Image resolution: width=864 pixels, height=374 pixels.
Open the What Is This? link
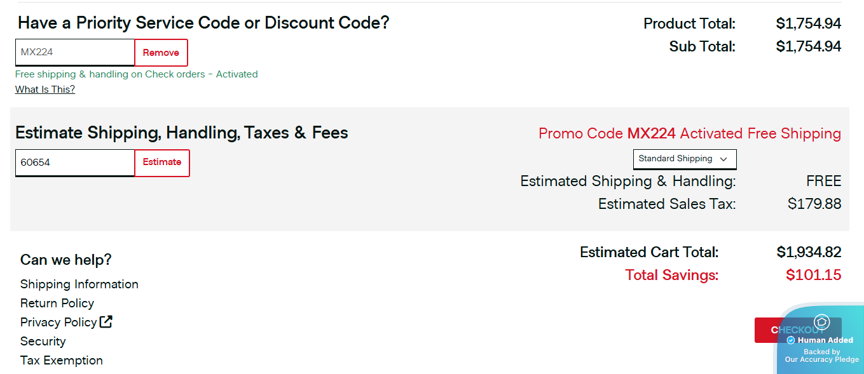pyautogui.click(x=45, y=90)
